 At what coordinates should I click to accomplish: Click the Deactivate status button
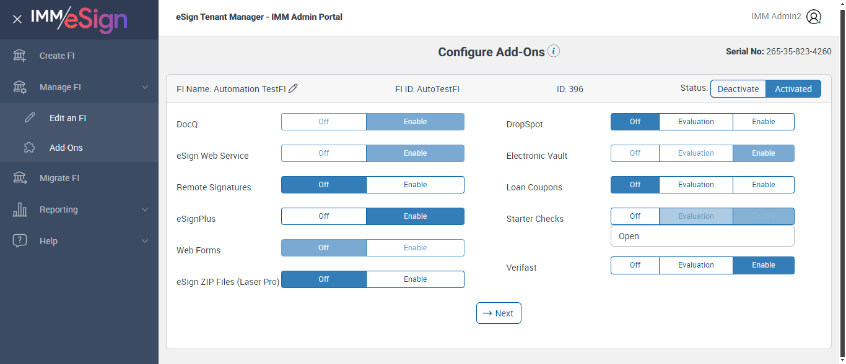coord(738,89)
